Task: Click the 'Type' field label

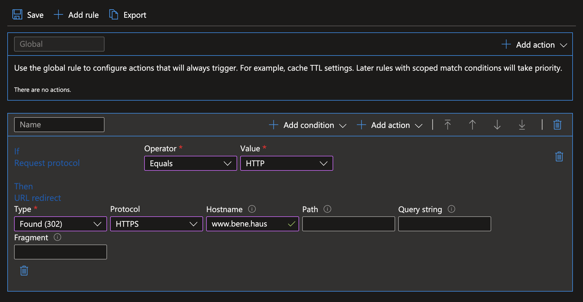Action: click(x=23, y=209)
